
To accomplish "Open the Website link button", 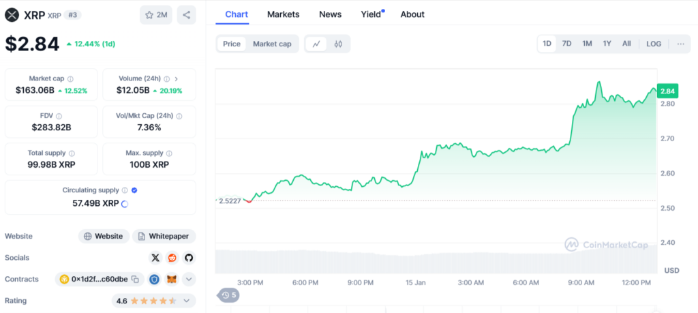I will point(104,236).
